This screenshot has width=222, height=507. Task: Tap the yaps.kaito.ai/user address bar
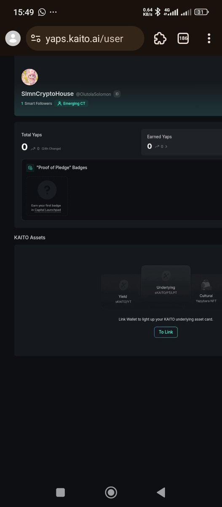click(x=85, y=39)
